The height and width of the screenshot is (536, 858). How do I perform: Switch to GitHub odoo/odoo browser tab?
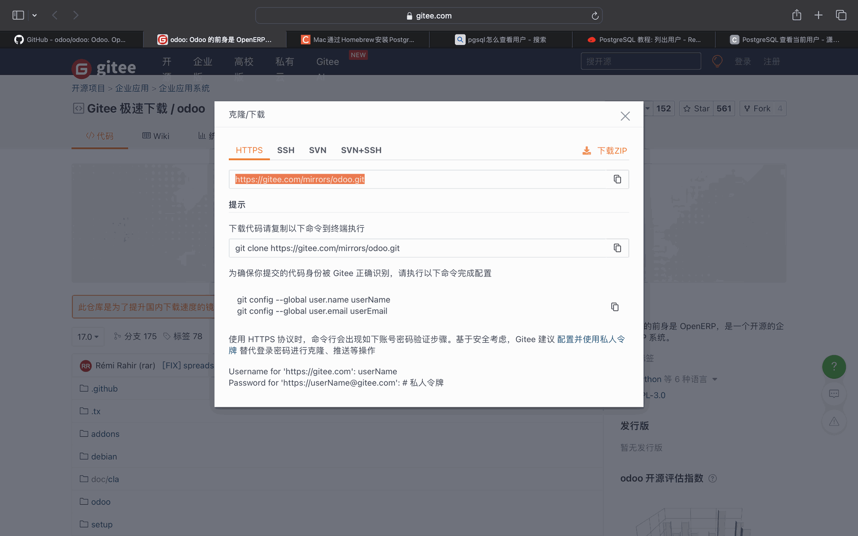point(71,40)
